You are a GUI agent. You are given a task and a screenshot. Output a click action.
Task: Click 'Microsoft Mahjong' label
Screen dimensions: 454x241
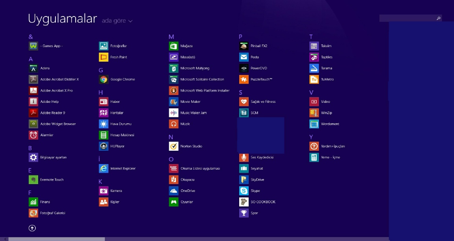pos(195,68)
